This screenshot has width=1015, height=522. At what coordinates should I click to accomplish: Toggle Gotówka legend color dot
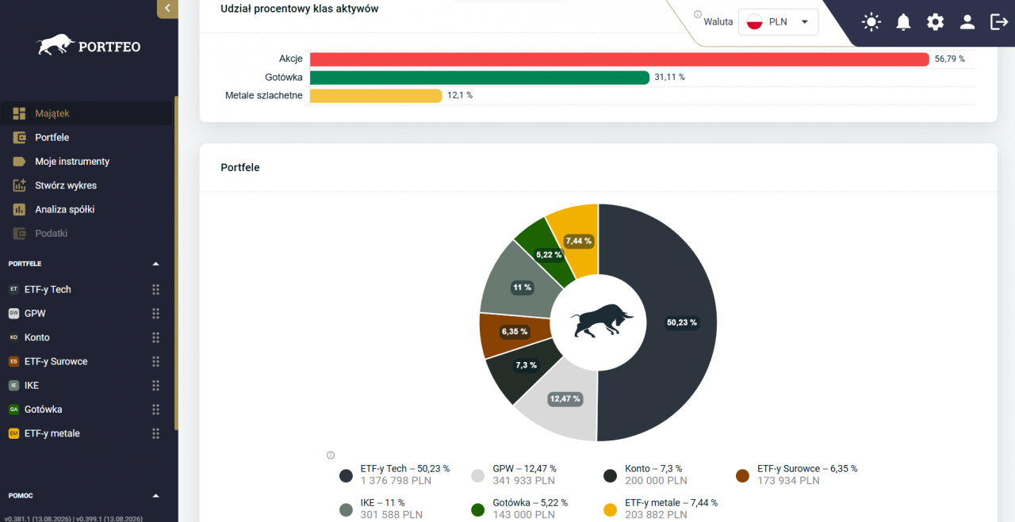(478, 510)
